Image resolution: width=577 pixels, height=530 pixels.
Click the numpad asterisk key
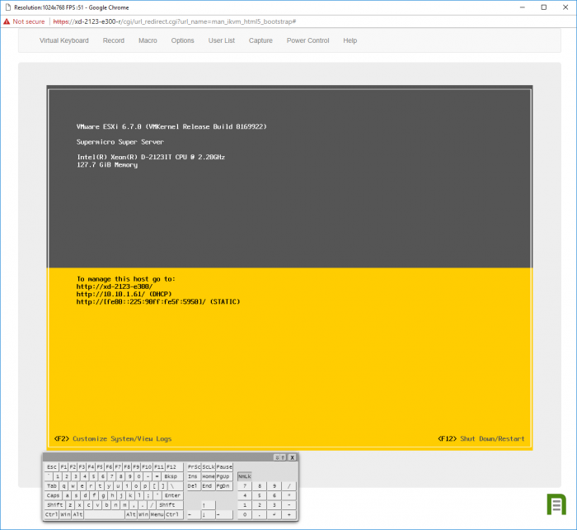pyautogui.click(x=289, y=495)
